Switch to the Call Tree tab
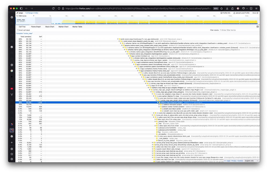268x173 pixels. [22, 27]
